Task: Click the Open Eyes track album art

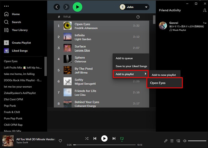Action: tap(67, 26)
